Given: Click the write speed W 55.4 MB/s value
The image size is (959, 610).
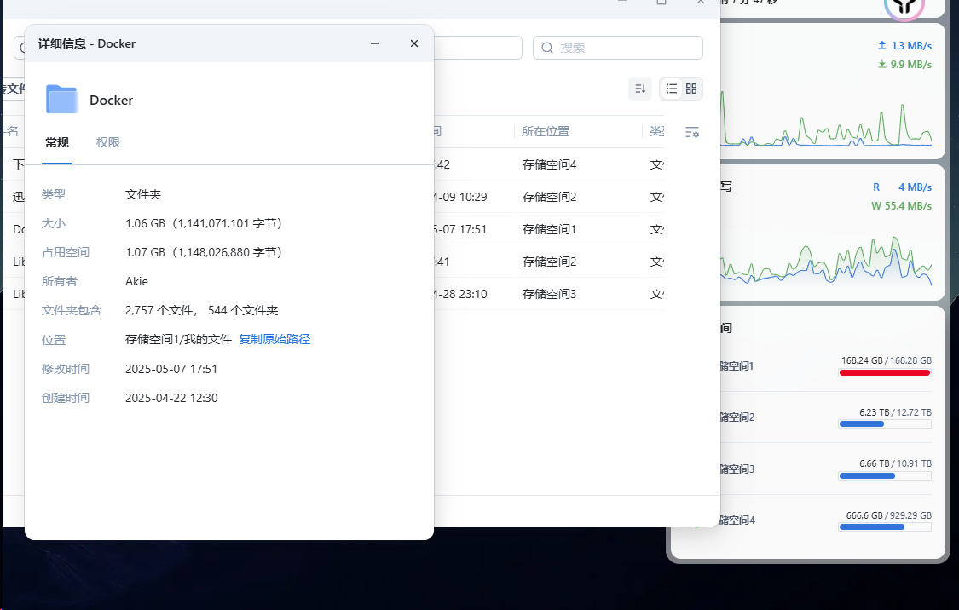Looking at the screenshot, I should [902, 206].
